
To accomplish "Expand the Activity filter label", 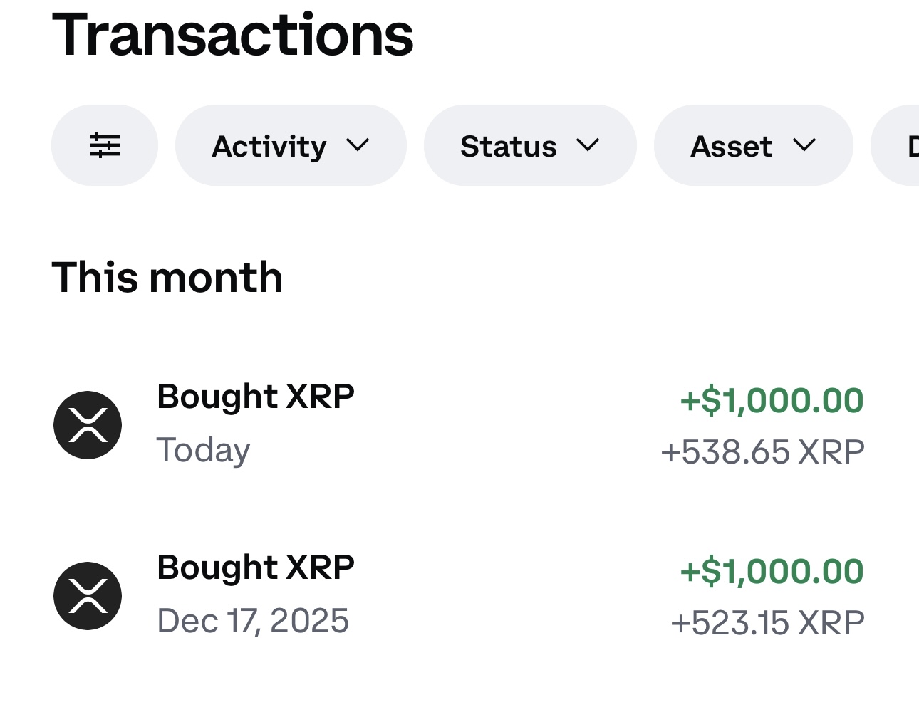I will [x=269, y=147].
